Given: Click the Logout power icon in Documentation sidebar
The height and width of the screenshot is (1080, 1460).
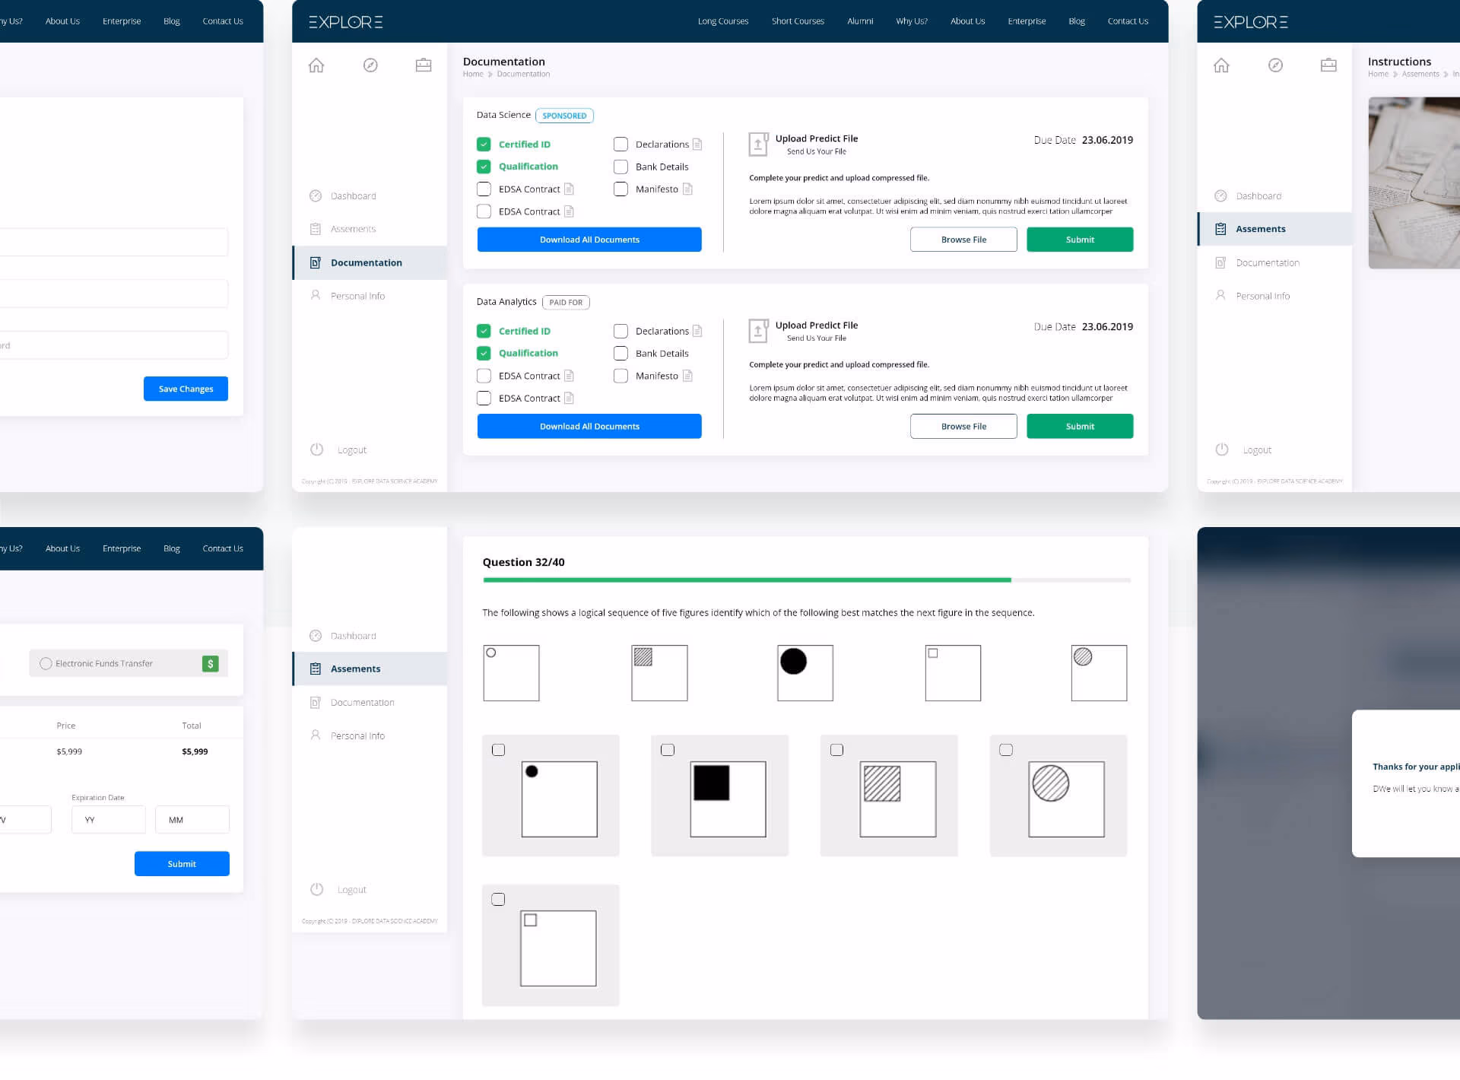Looking at the screenshot, I should [317, 449].
